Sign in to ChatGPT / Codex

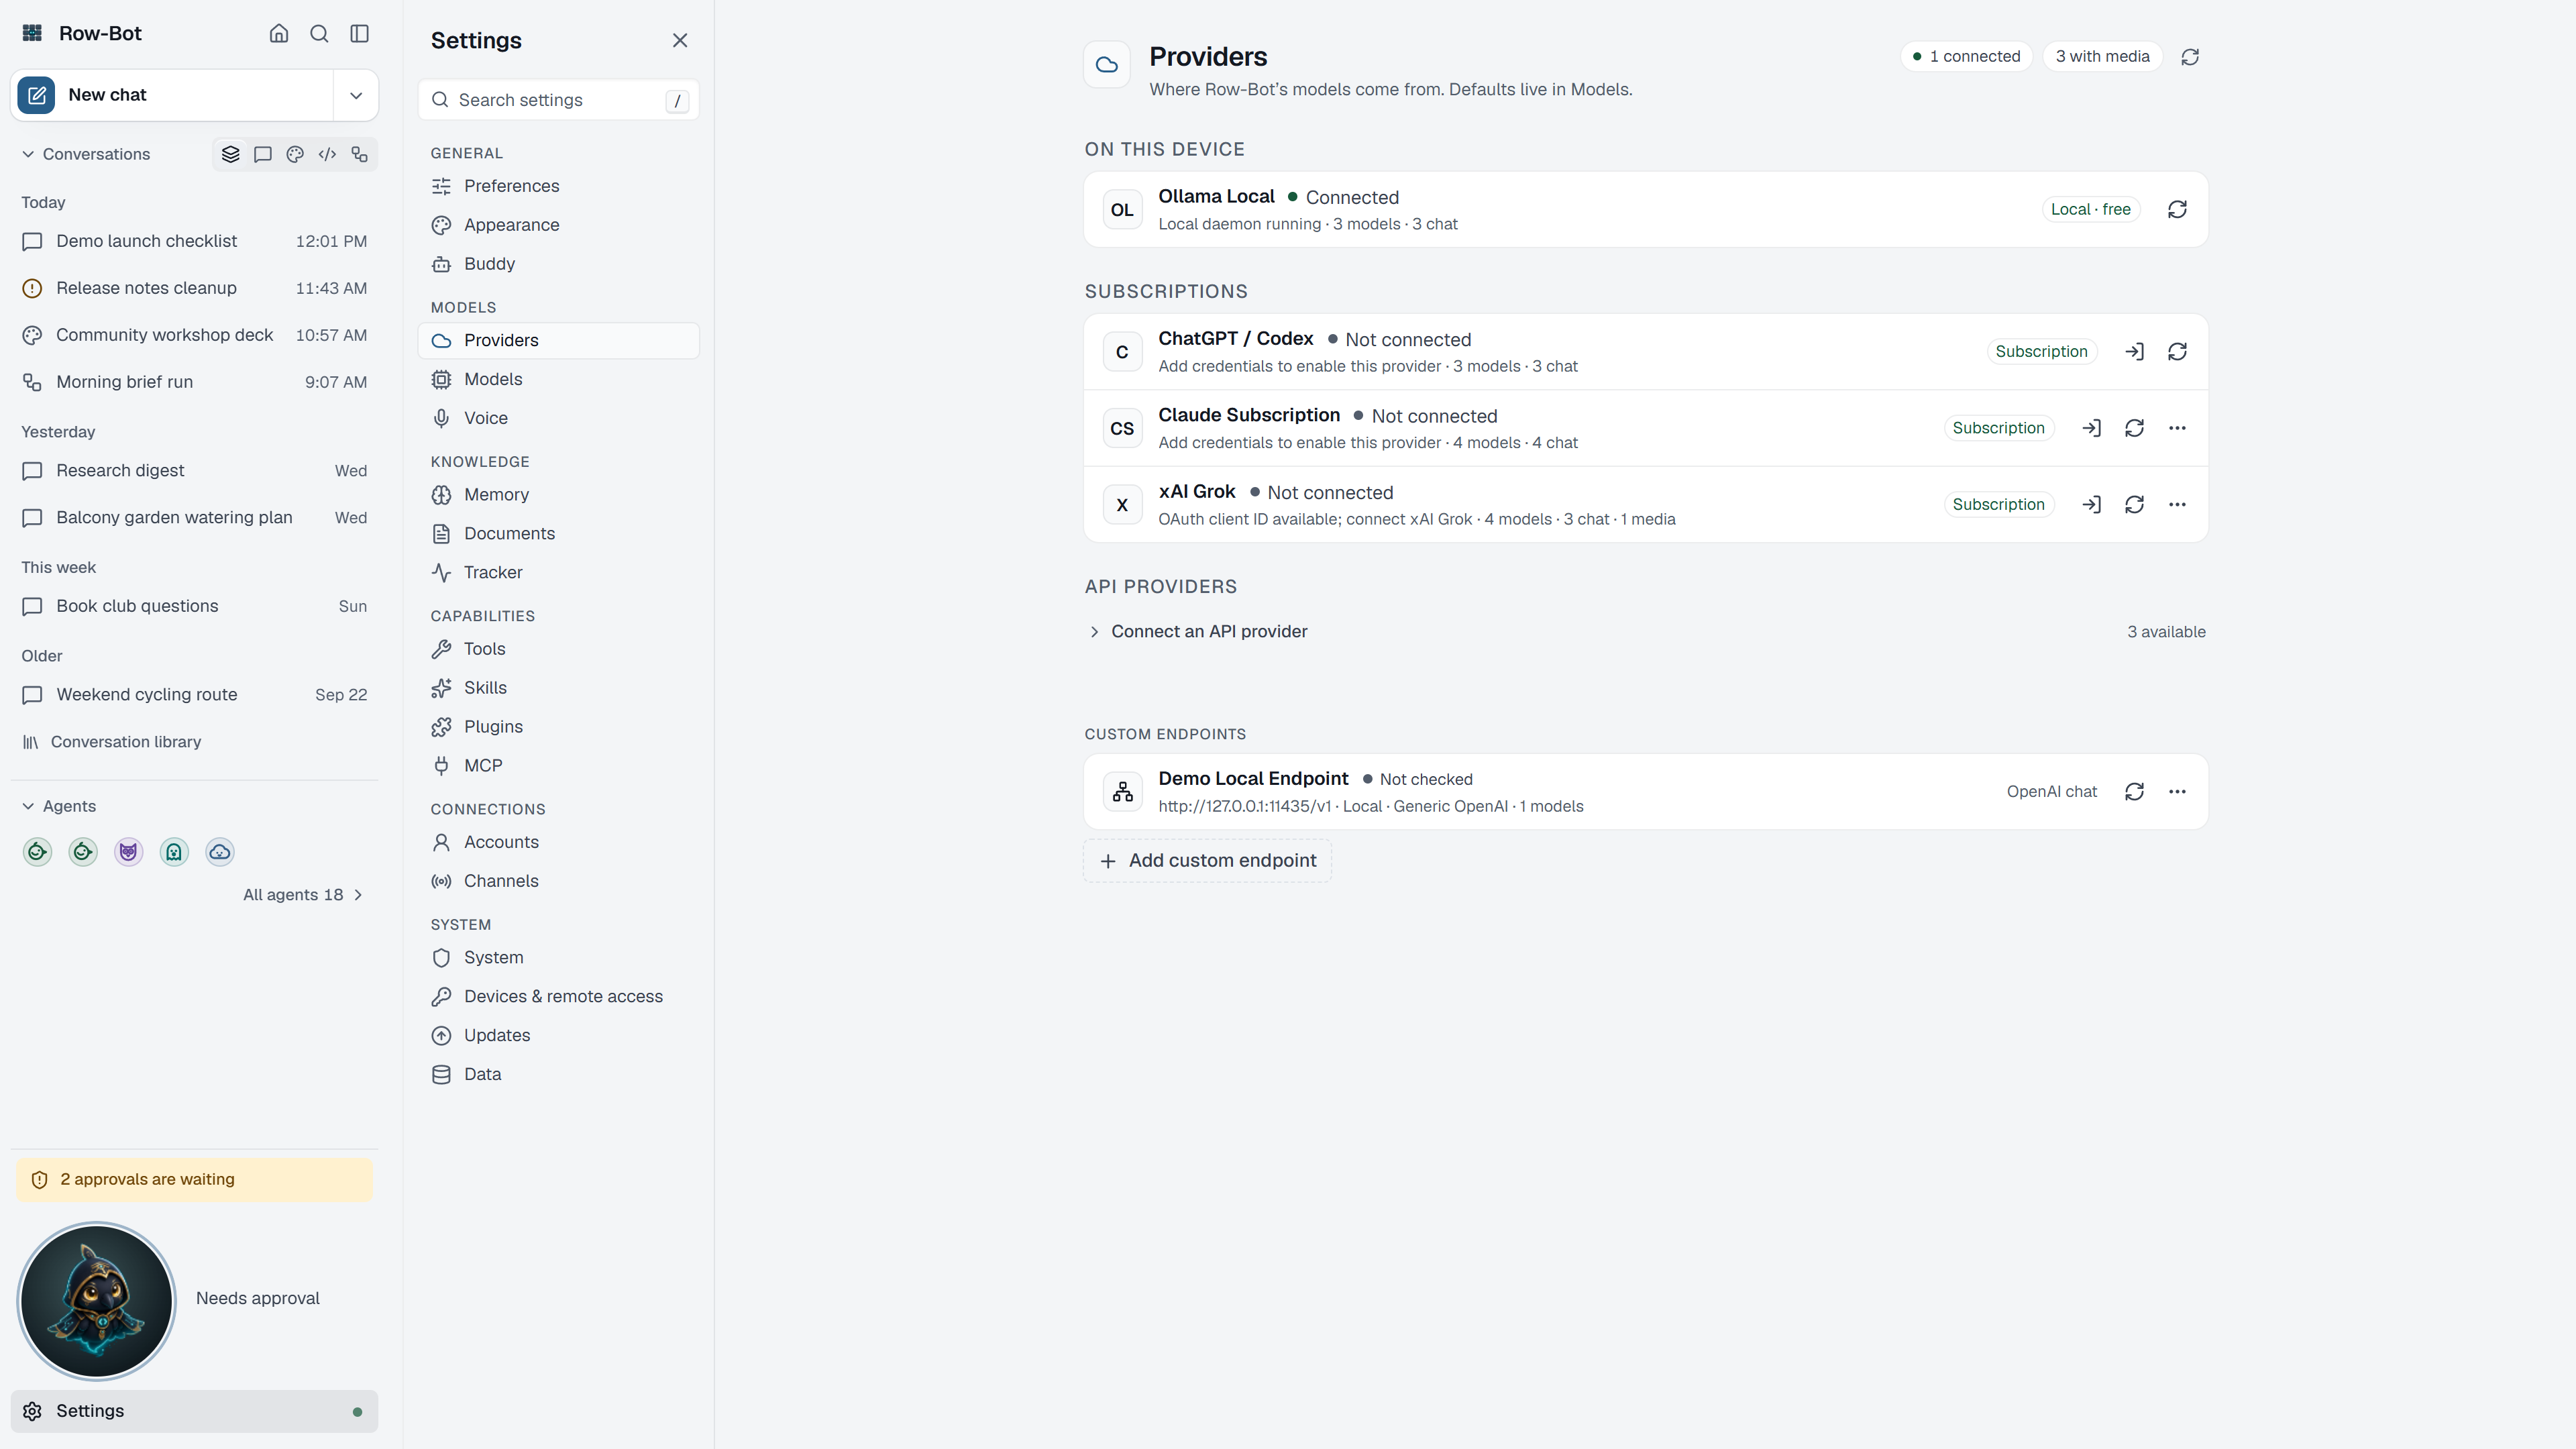(x=2134, y=352)
